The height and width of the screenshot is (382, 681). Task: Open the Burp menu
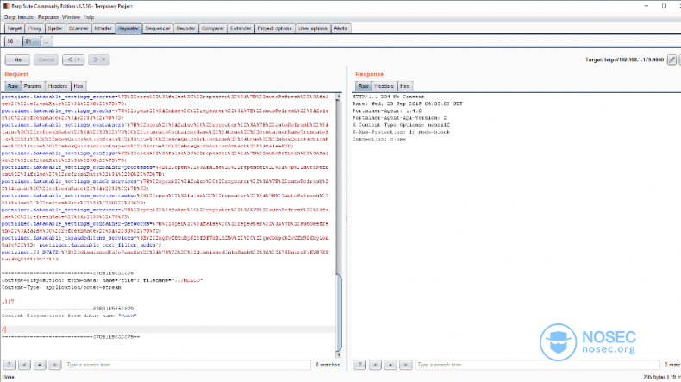(x=9, y=17)
